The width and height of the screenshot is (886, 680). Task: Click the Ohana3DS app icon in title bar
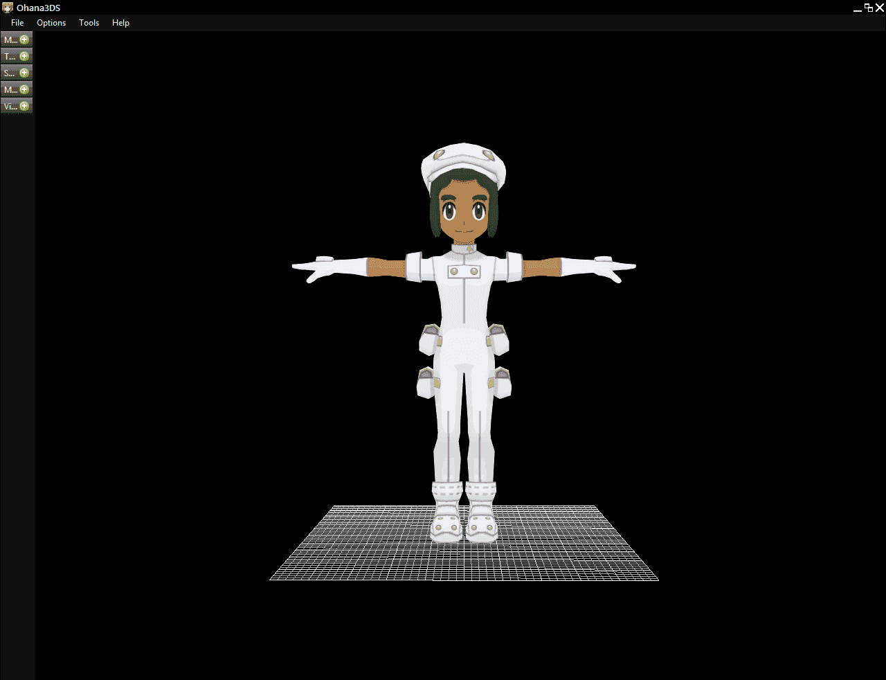click(8, 8)
